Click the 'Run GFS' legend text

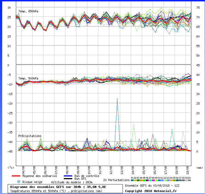(80, 179)
